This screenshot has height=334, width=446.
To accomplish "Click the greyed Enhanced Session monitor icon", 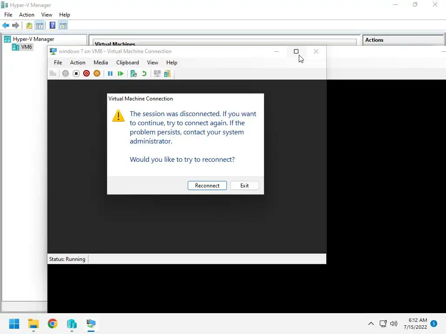I will 157,73.
